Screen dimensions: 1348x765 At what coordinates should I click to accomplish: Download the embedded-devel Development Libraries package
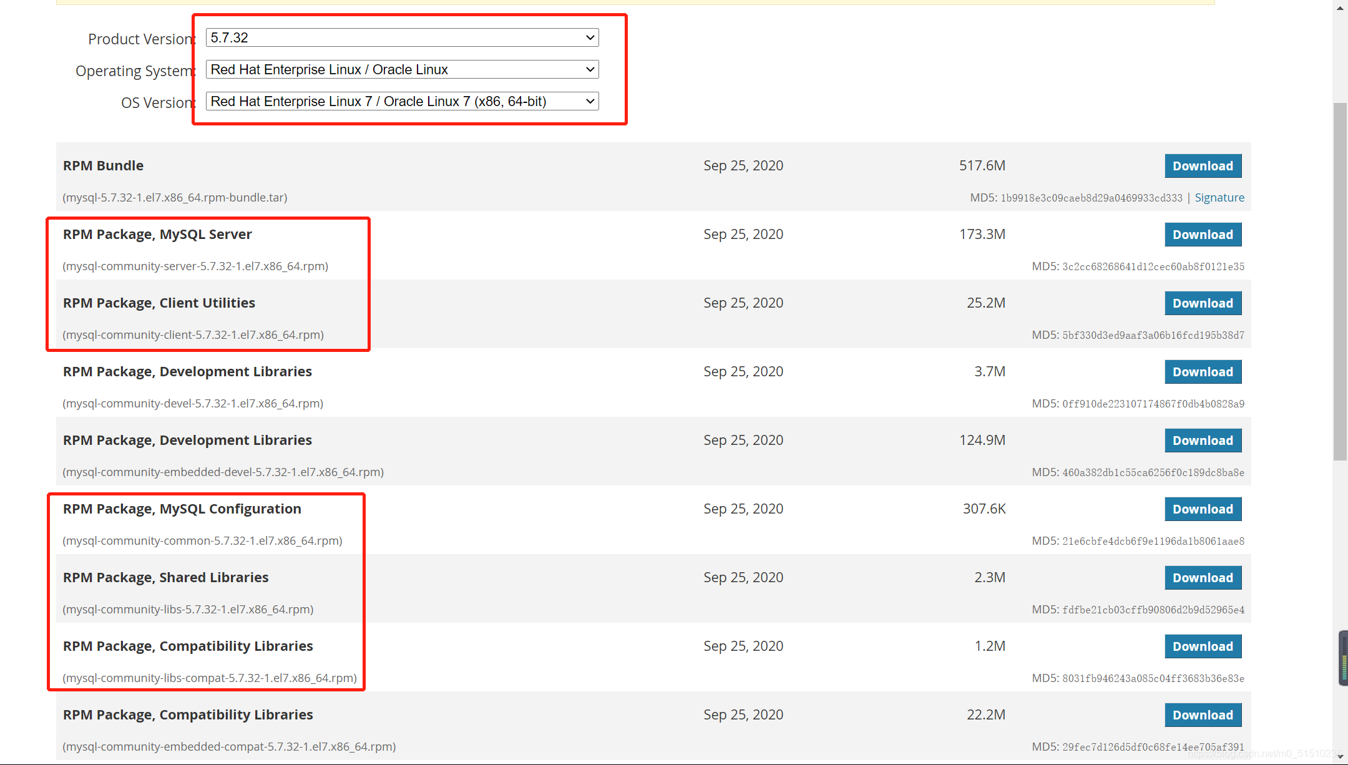click(1203, 441)
